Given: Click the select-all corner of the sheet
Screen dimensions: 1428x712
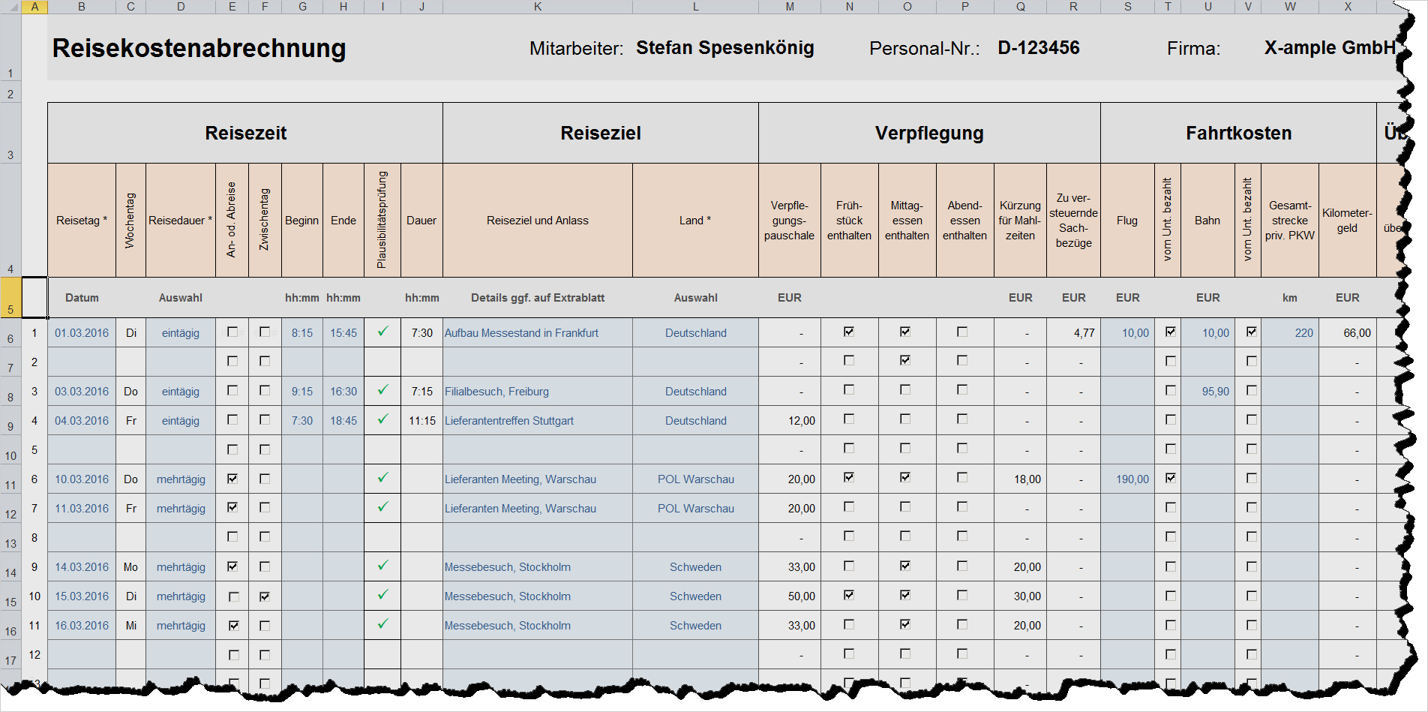Looking at the screenshot, I should point(10,7).
